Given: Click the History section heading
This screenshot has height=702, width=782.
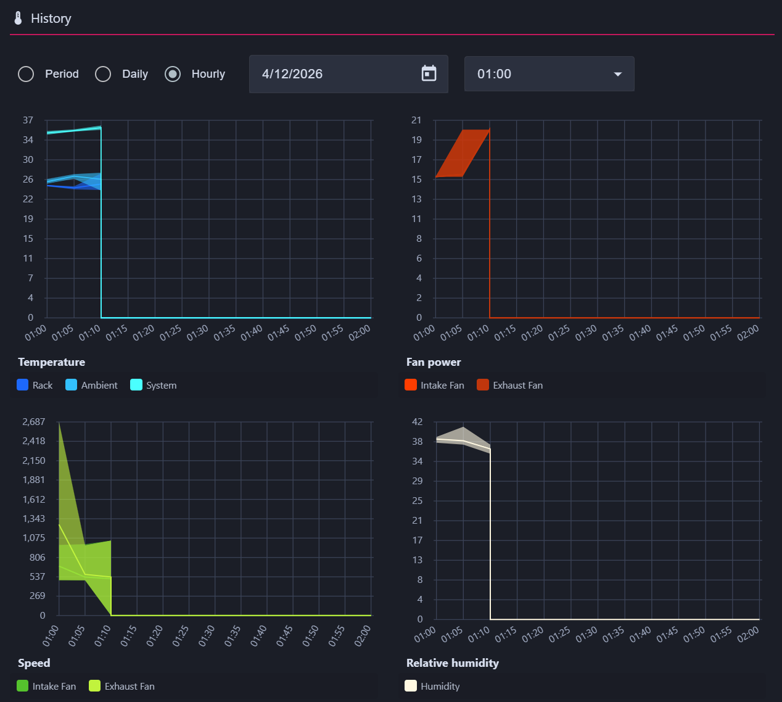Looking at the screenshot, I should (x=51, y=19).
